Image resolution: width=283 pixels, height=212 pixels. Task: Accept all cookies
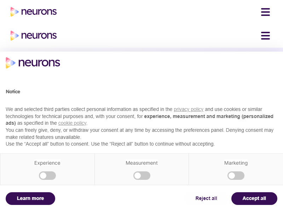point(254,198)
